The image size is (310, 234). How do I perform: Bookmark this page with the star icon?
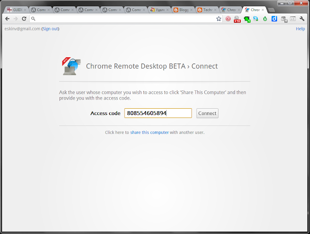pyautogui.click(x=218, y=18)
